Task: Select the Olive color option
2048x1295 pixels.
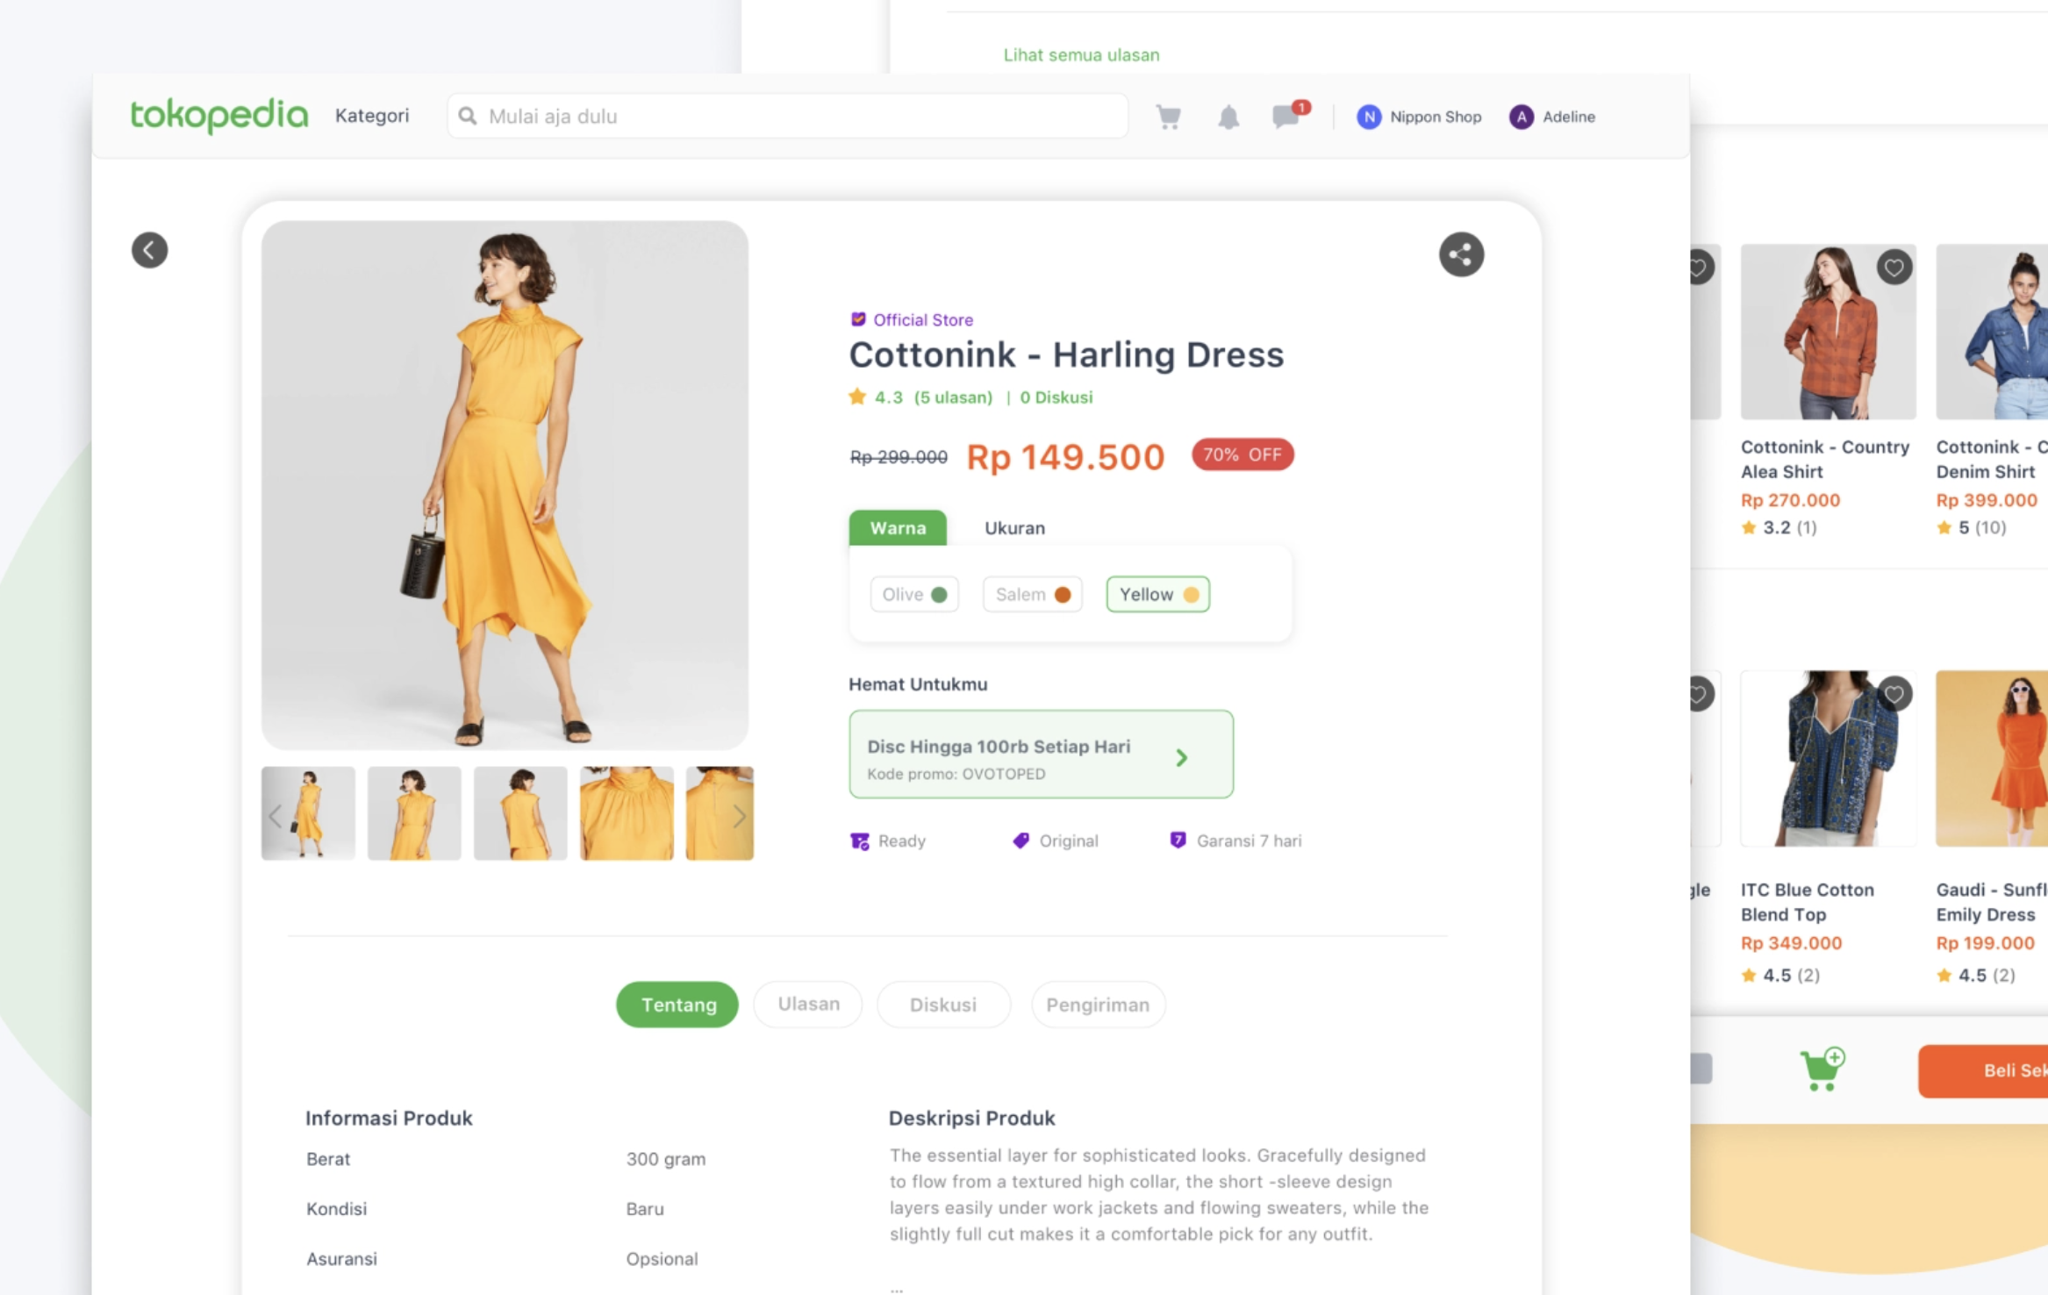Action: [x=913, y=594]
